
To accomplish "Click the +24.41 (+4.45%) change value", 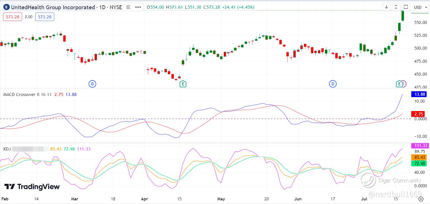I will 238,7.
